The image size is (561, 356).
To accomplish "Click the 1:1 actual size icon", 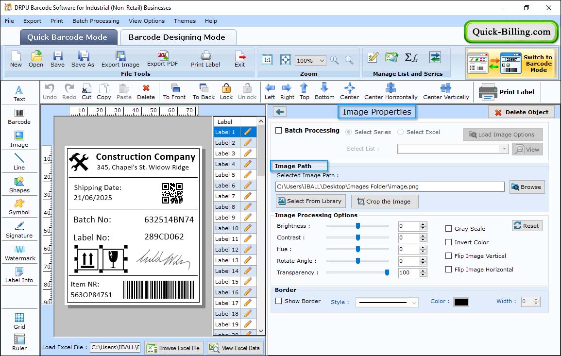I will [267, 60].
